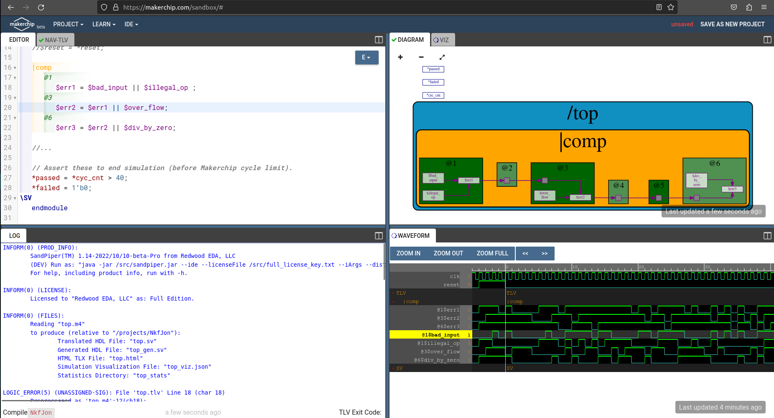The height and width of the screenshot is (418, 774).
Task: Open the PROJECT menu
Action: [x=68, y=24]
